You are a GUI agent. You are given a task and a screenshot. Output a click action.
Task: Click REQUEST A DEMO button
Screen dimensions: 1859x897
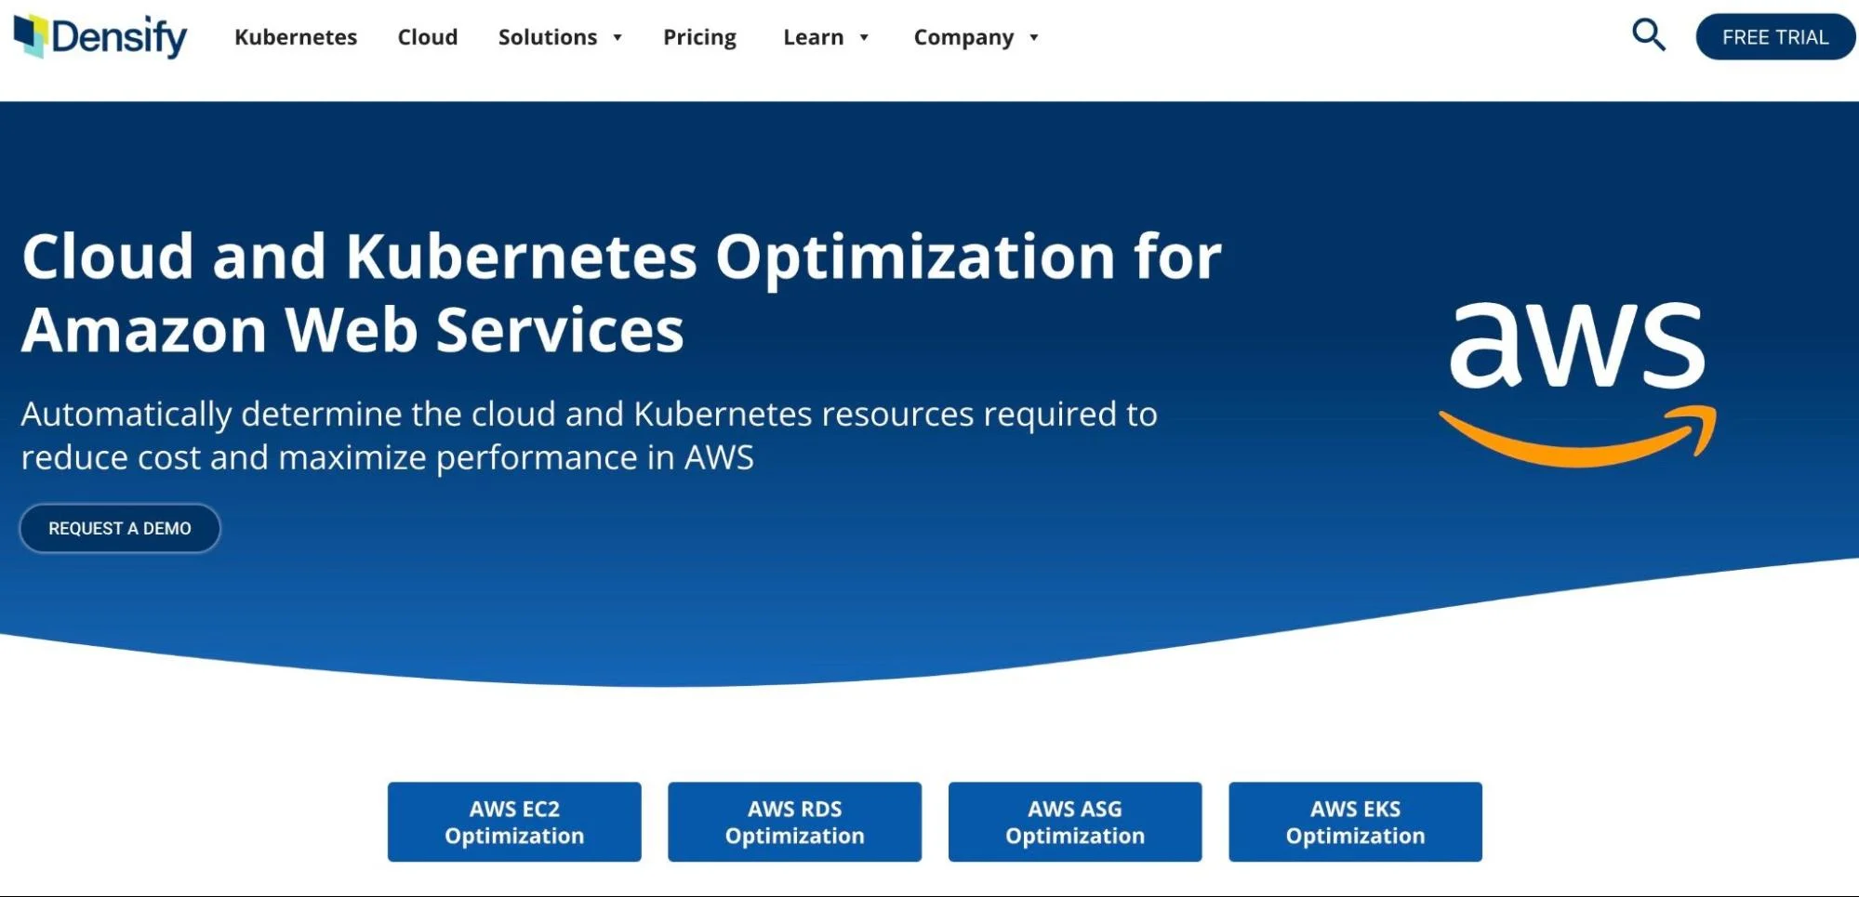120,528
